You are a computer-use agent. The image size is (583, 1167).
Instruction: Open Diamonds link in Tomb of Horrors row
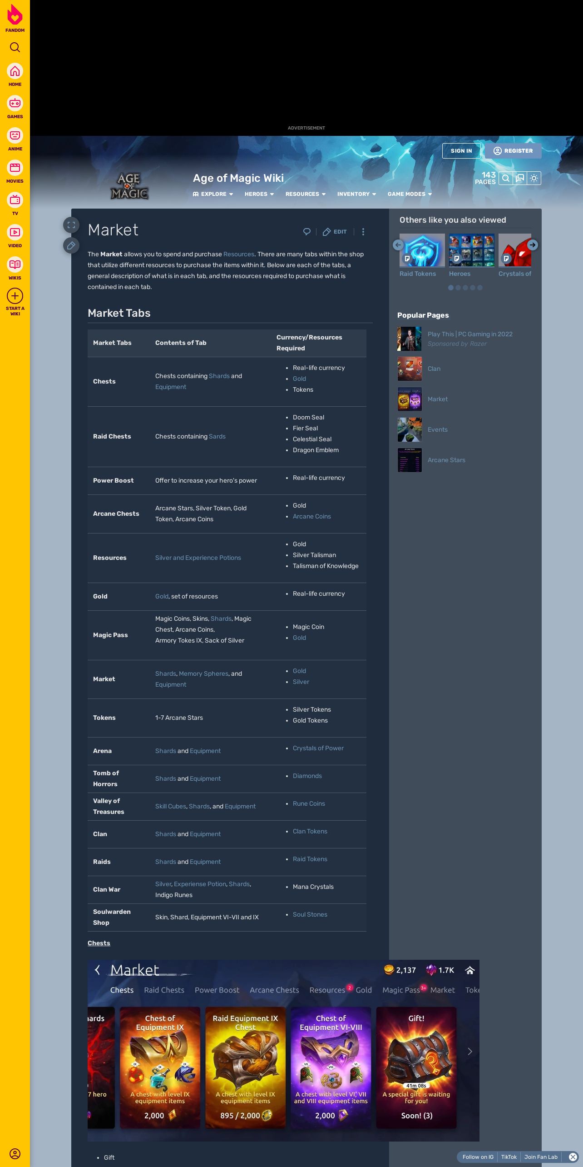(307, 776)
